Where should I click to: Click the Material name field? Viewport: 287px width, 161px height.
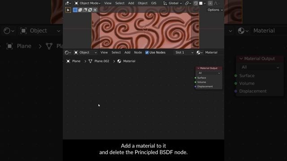point(213,53)
